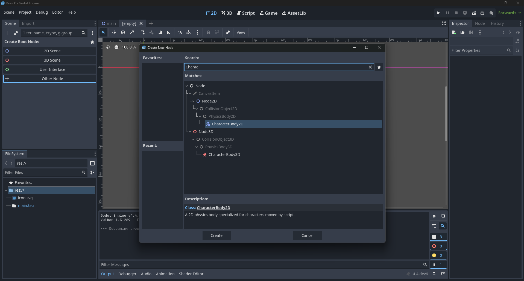Switch to the Import dock tab
Image resolution: width=524 pixels, height=281 pixels.
click(x=28, y=23)
